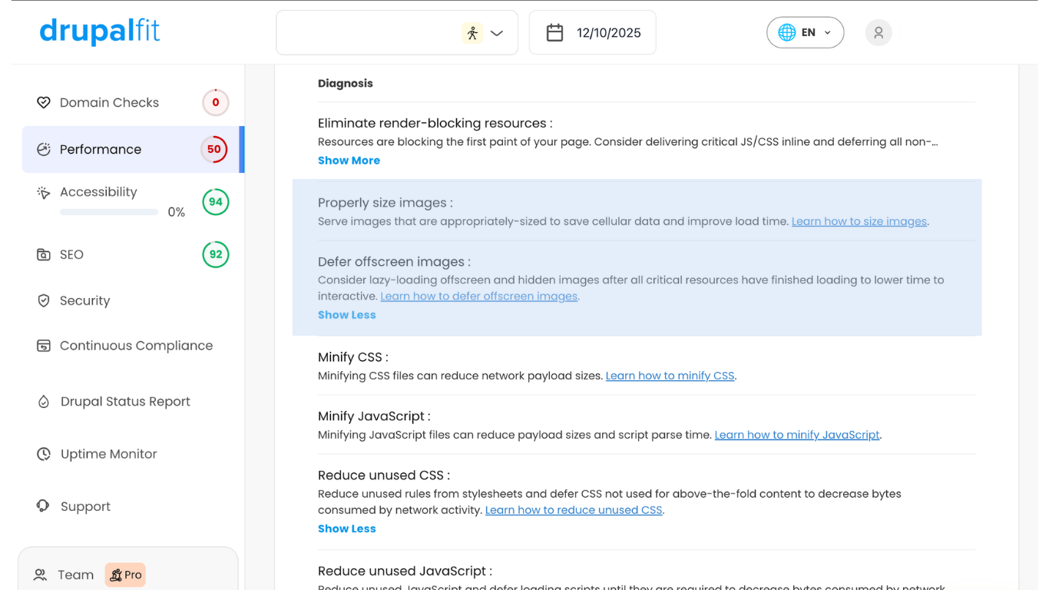Click the Domain Checks heart icon
Screen dimensions: 1049x590
(44, 102)
